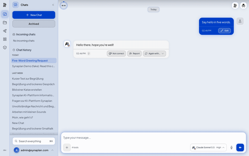Click the '4 tools' label

[x=75, y=147]
